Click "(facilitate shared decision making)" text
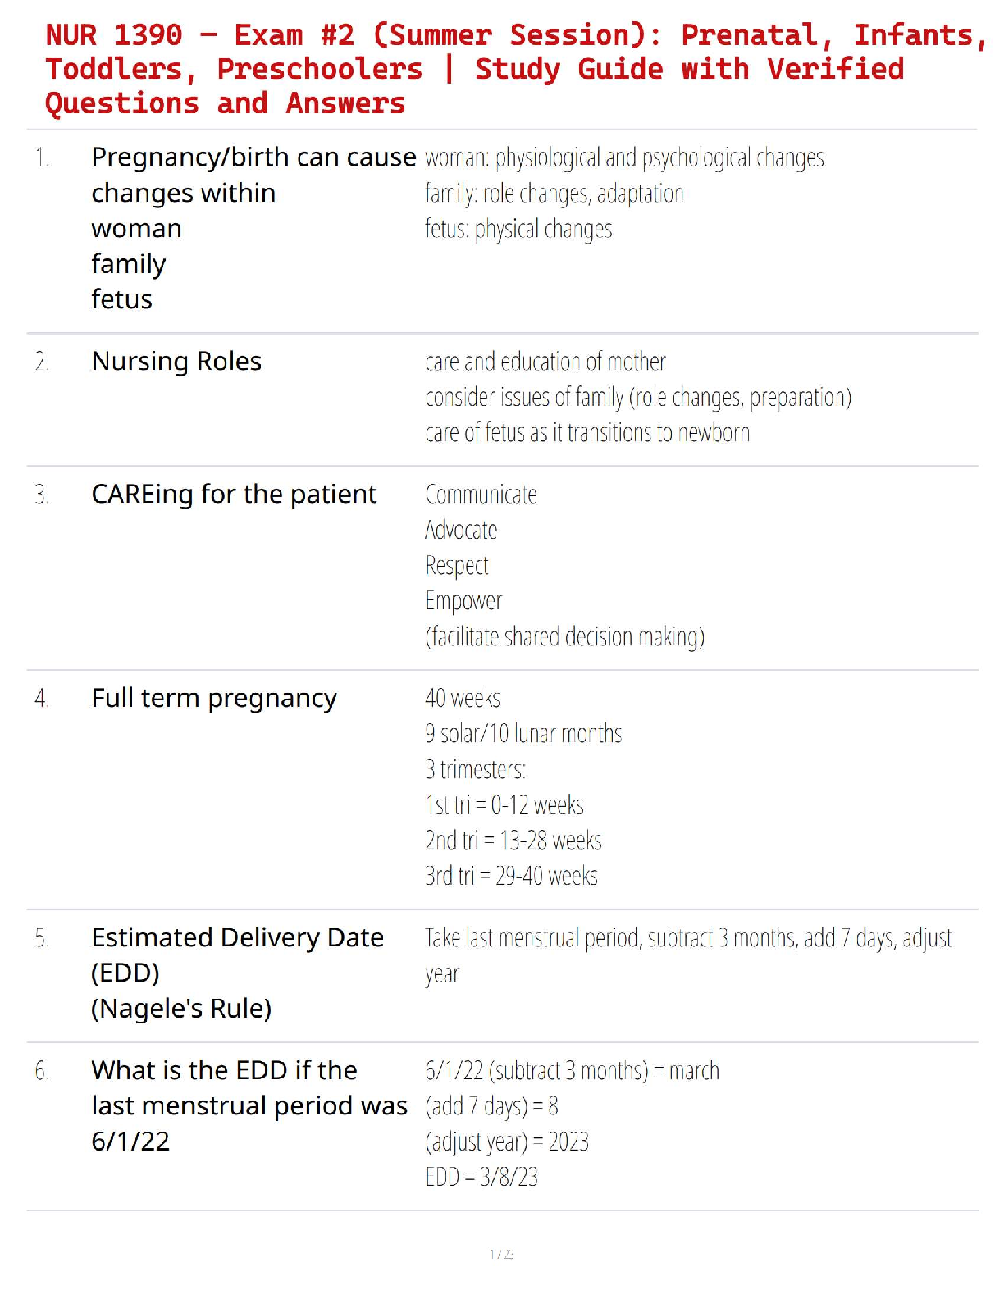 click(564, 637)
